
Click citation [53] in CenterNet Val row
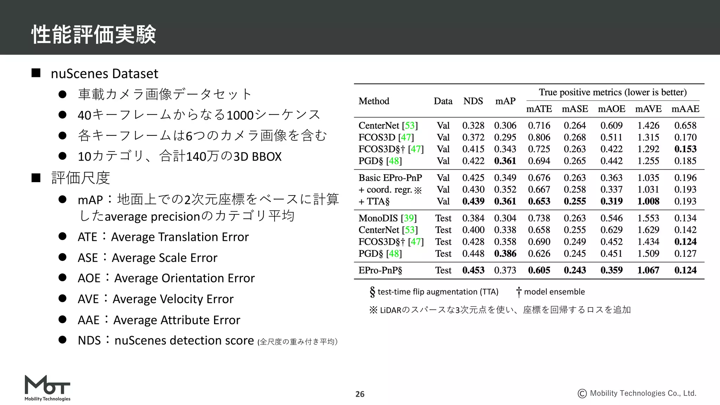[410, 126]
